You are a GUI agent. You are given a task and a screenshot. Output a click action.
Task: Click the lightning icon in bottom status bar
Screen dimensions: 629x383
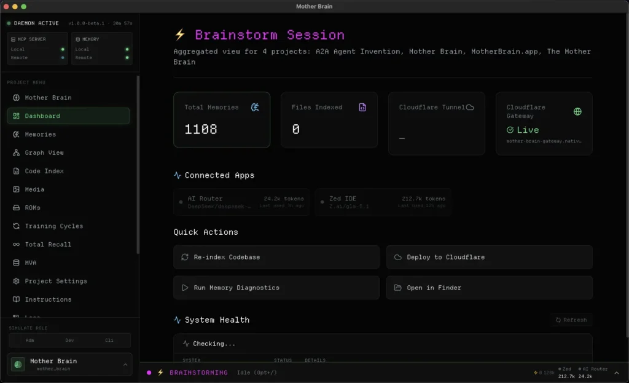pyautogui.click(x=160, y=373)
